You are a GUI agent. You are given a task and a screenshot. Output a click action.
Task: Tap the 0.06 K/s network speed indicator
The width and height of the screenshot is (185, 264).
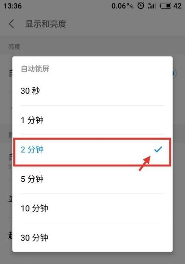[122, 6]
